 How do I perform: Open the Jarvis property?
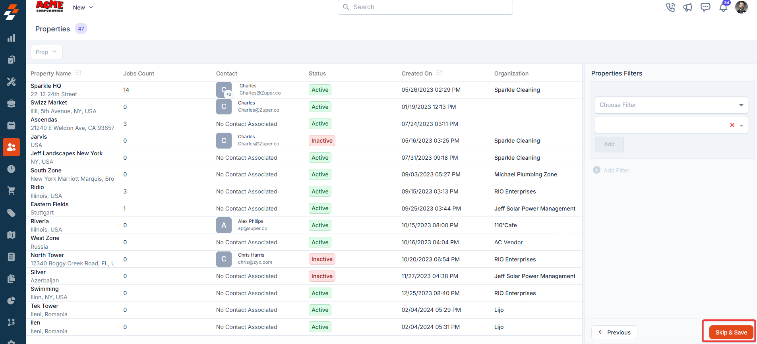(39, 137)
